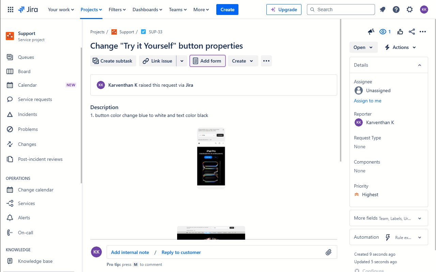Open the Alerts section

(24, 218)
